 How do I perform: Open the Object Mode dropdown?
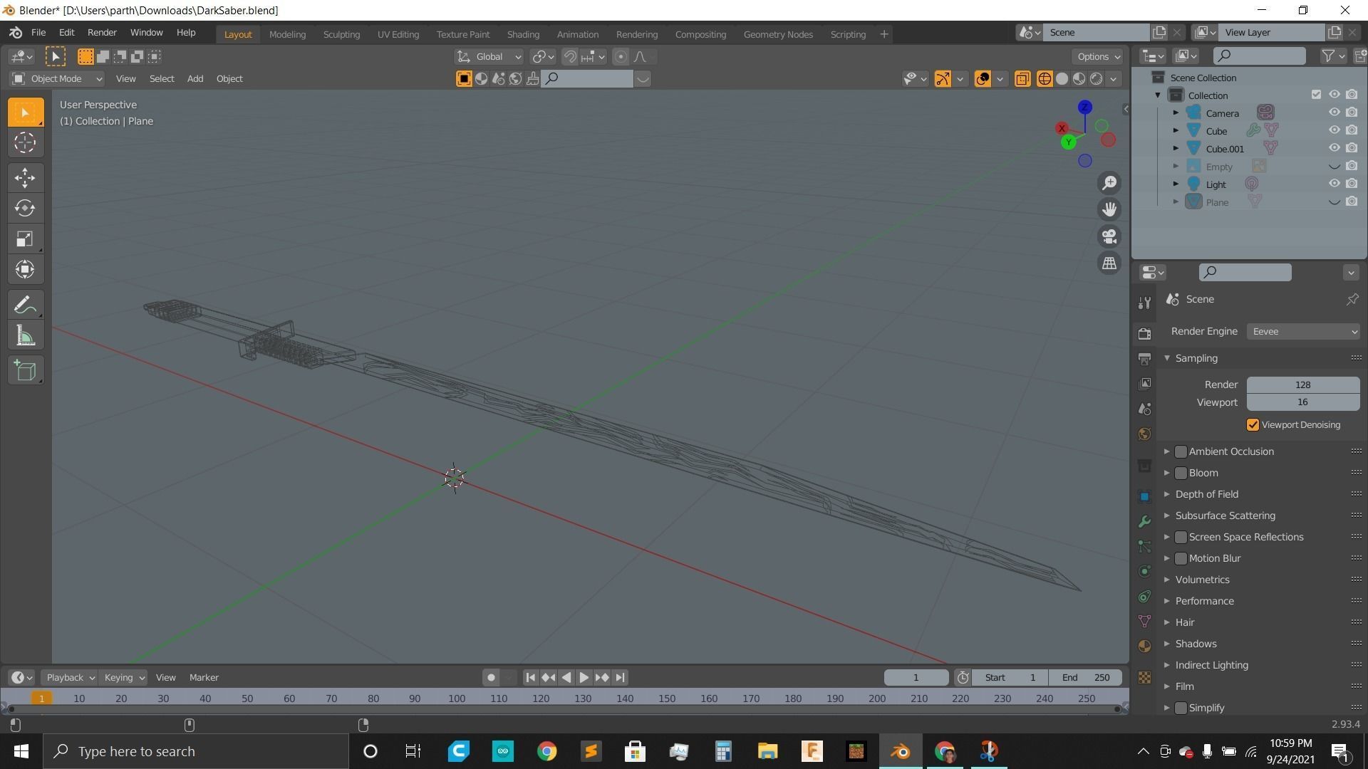coord(57,78)
